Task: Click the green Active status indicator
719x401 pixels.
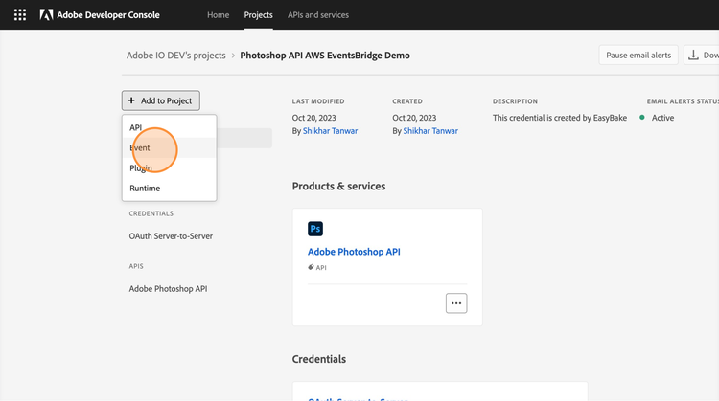Action: [x=642, y=118]
